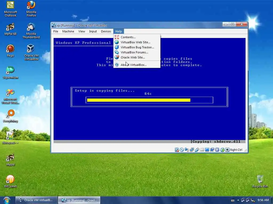Select the Oracle VM VirtualBox desktop icon
273x204 pixels.
point(31,53)
